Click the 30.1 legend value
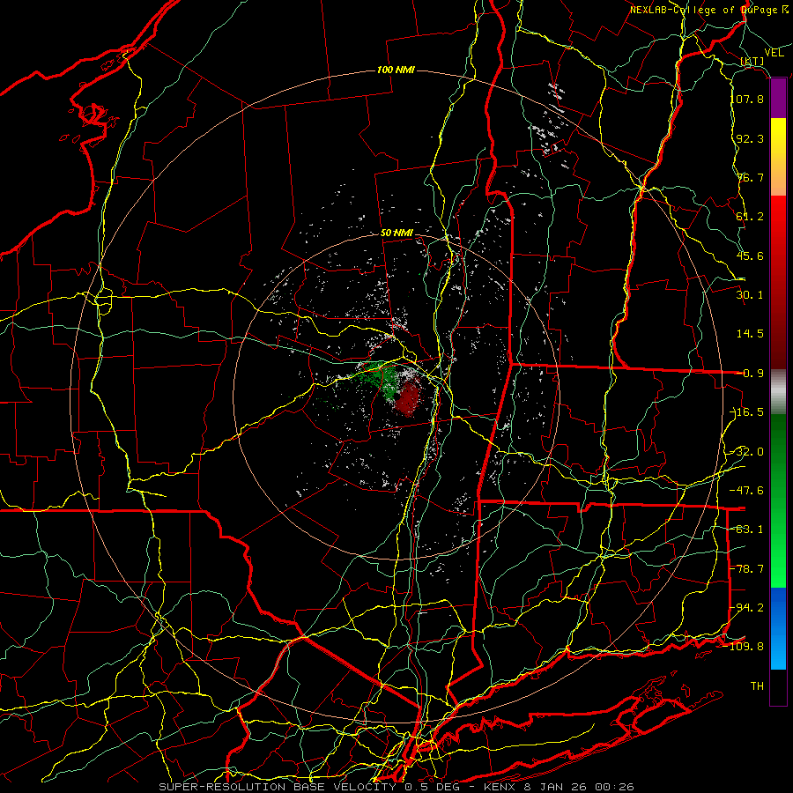 750,295
